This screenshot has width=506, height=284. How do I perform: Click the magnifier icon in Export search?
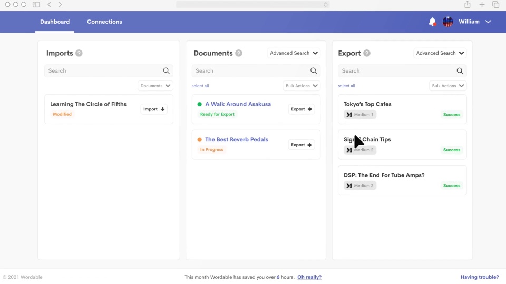coord(460,71)
